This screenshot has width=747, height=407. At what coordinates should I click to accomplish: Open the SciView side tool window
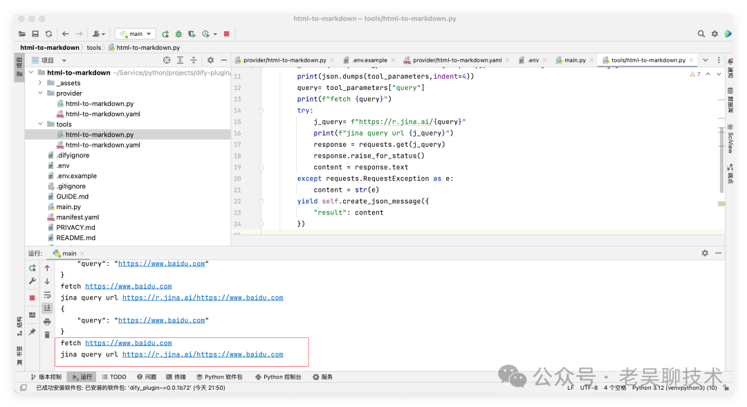(730, 138)
